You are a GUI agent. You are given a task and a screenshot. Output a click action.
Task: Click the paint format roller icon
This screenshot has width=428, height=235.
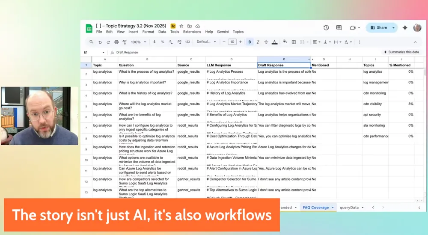(125, 42)
